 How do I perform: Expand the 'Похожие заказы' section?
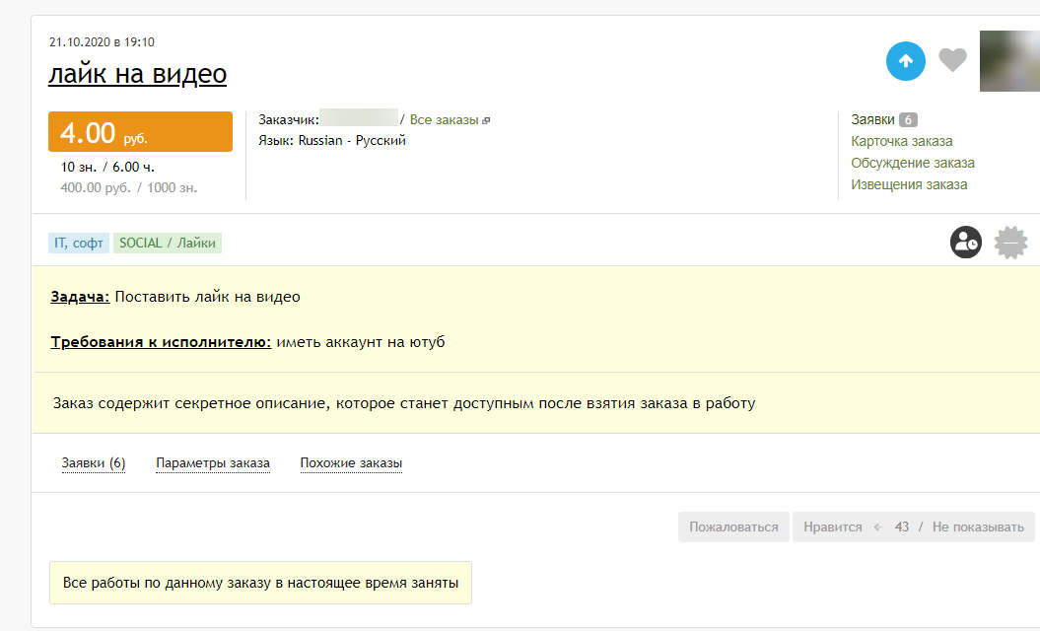point(351,463)
